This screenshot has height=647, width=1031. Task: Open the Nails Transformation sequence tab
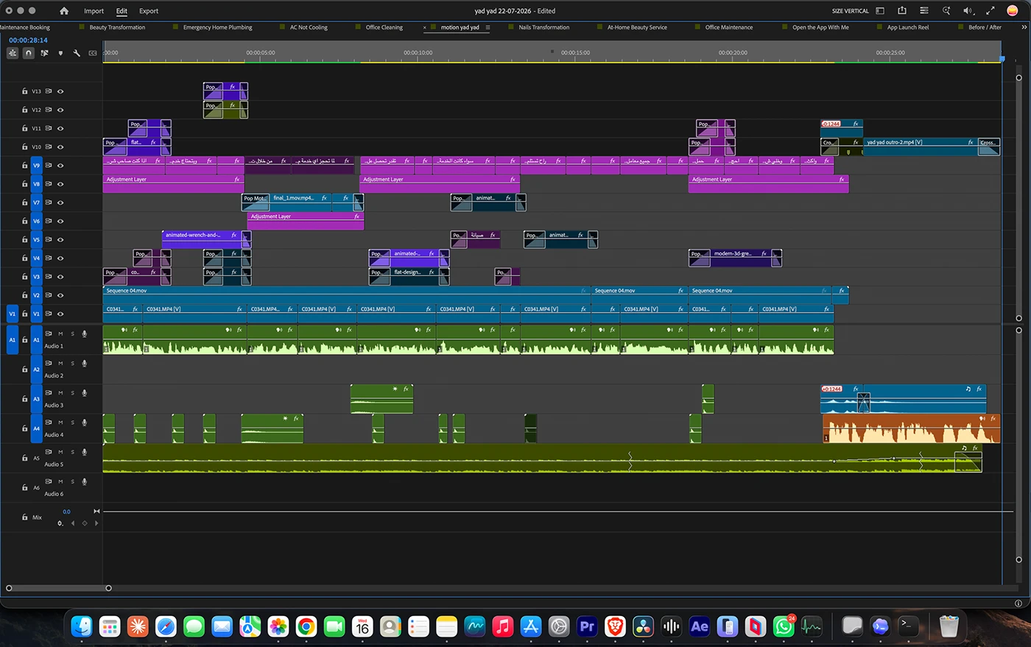tap(543, 27)
